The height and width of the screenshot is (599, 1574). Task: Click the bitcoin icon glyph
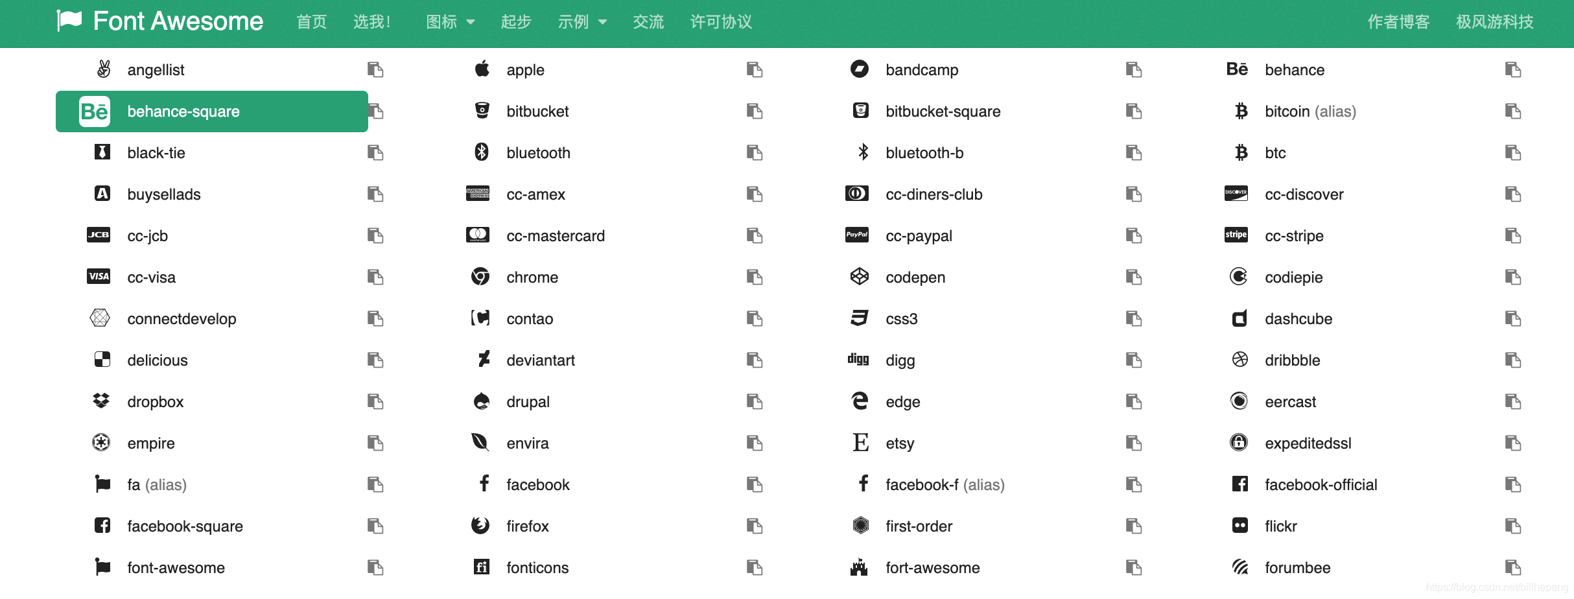pos(1241,111)
